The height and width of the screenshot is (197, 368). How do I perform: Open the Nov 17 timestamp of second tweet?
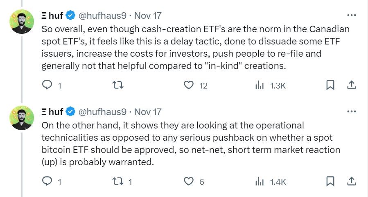148,112
